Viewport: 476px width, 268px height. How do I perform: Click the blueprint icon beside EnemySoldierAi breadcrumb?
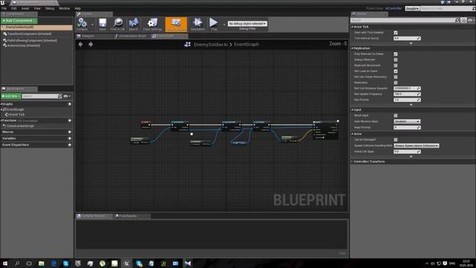click(187, 45)
